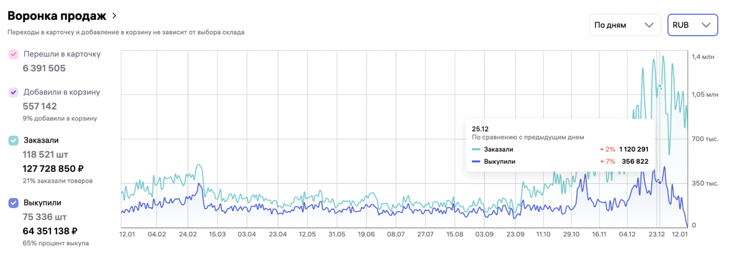Open the По дням period dropdown
729x255 pixels.
click(x=625, y=25)
